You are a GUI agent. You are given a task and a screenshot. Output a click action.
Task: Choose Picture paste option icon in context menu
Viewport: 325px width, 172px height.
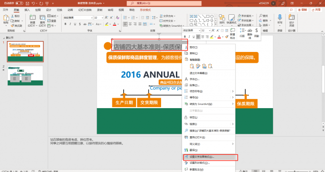click(x=204, y=66)
